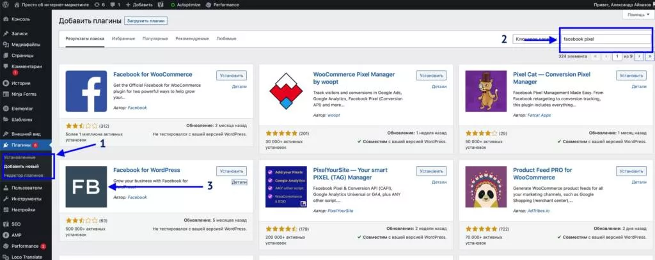Install Pixel Cat Conversion Pixel Manager

pos(631,75)
